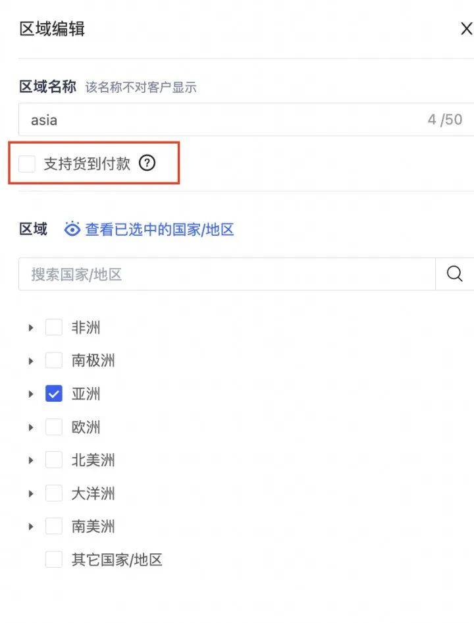
Task: Expand the 南美洲 tree arrow
Action: 30,526
